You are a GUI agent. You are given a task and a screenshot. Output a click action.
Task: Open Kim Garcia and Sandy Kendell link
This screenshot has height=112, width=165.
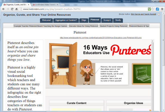tap(143, 14)
